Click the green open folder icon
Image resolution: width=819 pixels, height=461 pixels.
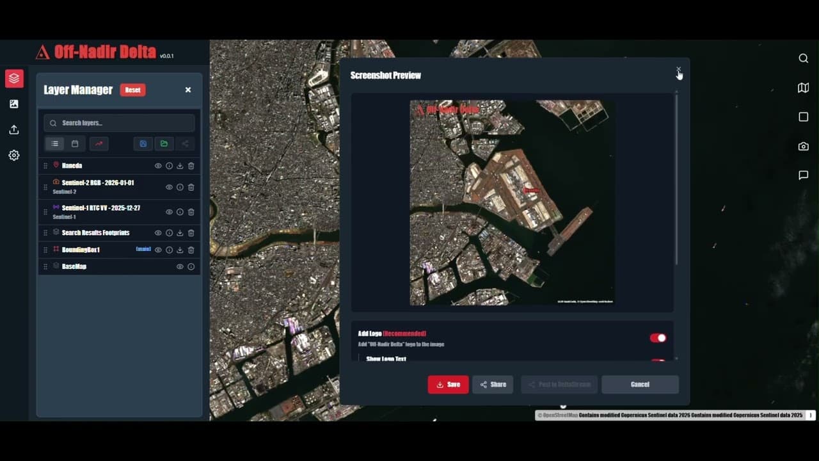[164, 143]
